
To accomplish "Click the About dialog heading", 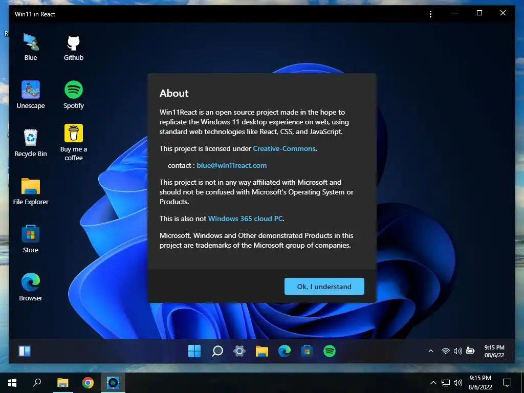I will click(x=174, y=93).
